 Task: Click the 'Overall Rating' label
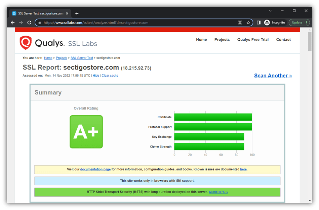86,108
